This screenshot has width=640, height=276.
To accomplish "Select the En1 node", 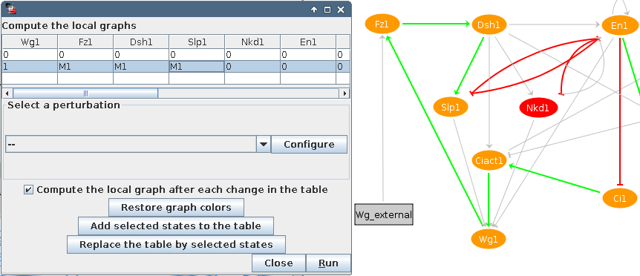I will [x=620, y=25].
